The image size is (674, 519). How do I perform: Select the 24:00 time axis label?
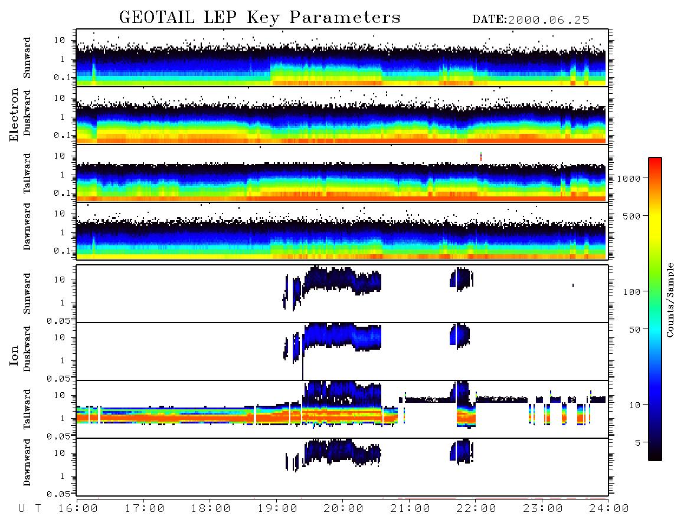point(610,509)
